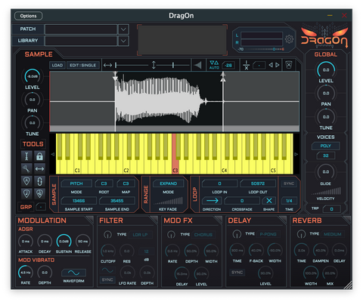Open the Filter TYPE LDR LP selector

140,235
